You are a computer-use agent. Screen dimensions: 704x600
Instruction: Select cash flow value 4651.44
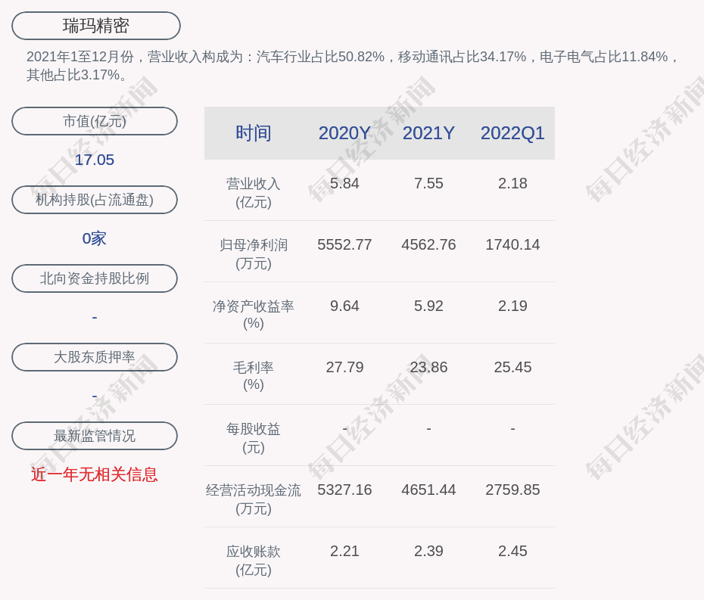(x=428, y=490)
